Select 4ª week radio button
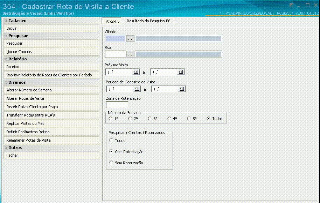Screen dimensions: 320x203 (x=169, y=118)
